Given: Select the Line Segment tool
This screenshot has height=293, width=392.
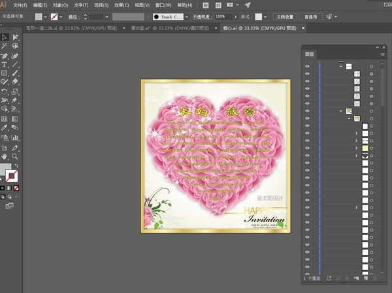Looking at the screenshot, I should click(15, 64).
